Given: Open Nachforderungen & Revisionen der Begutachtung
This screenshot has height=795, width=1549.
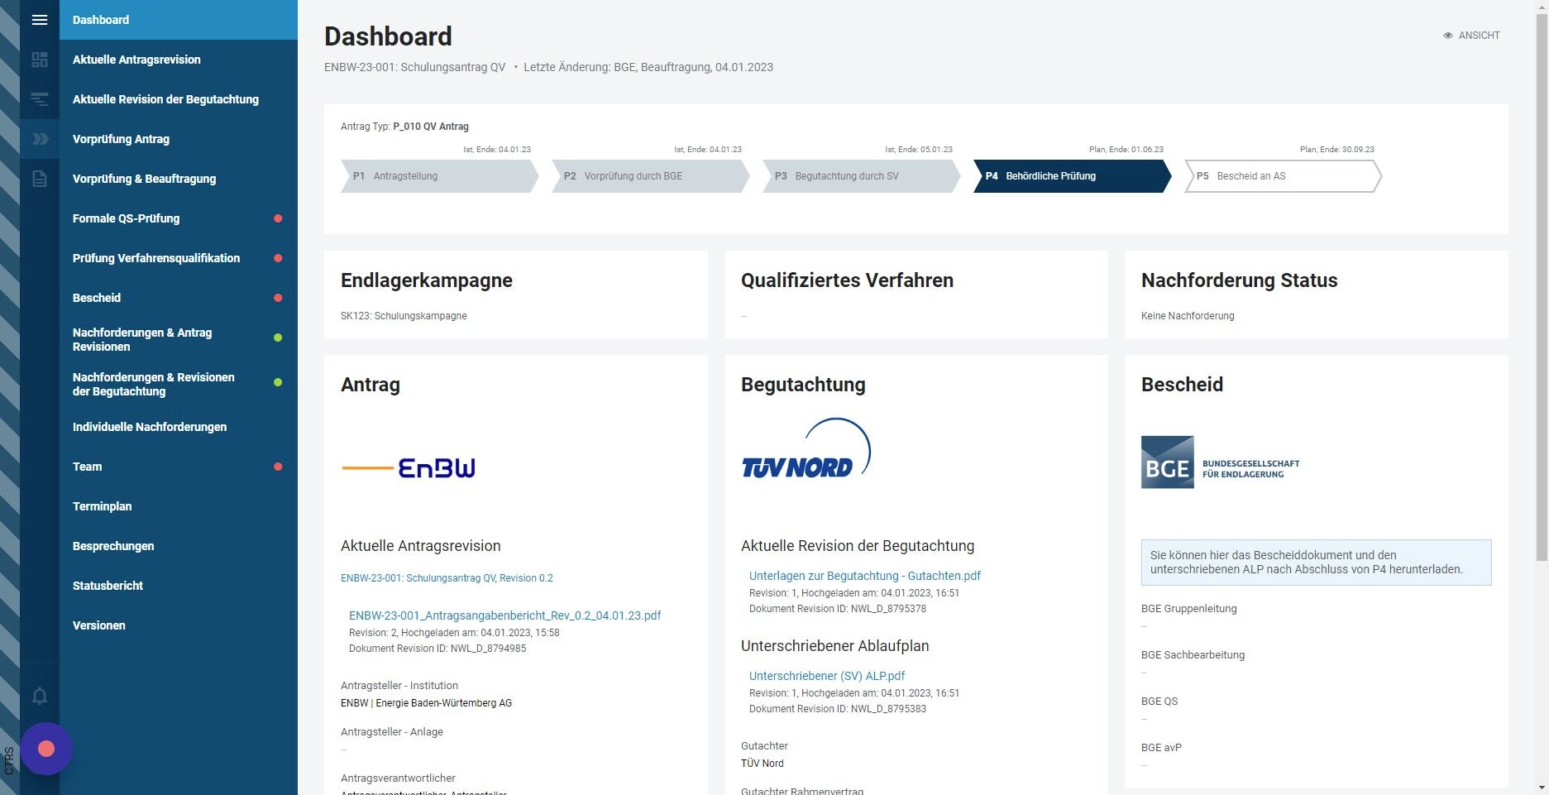Looking at the screenshot, I should (179, 384).
